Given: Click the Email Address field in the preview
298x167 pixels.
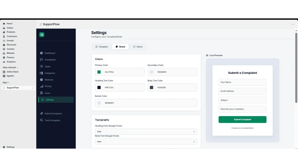Looking at the screenshot, I should coord(242,91).
